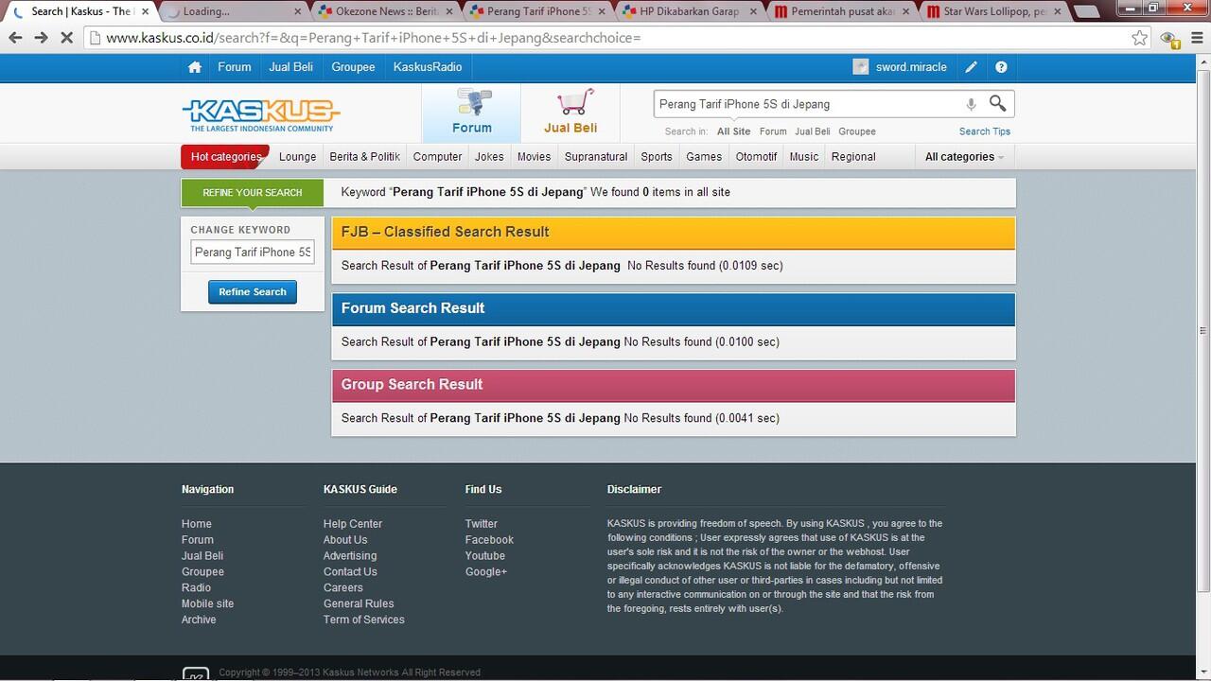Close the Okezone News tab
Viewport: 1211px width, 681px height.
click(x=451, y=11)
